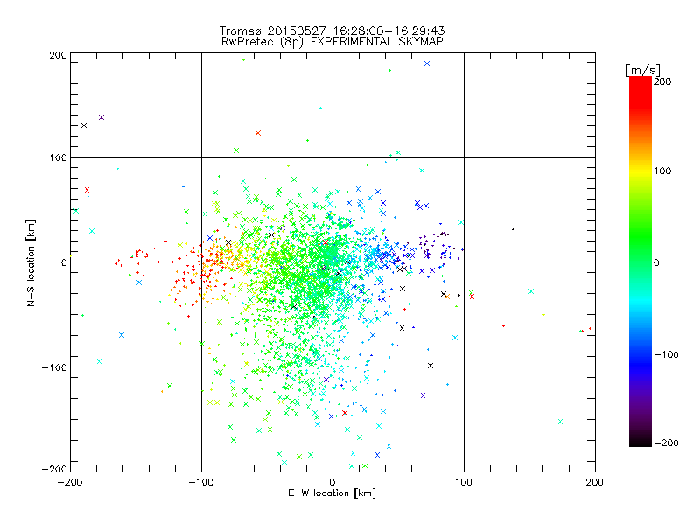Click the 0 tick on E-W axis
The image size is (700, 525).
(x=332, y=482)
